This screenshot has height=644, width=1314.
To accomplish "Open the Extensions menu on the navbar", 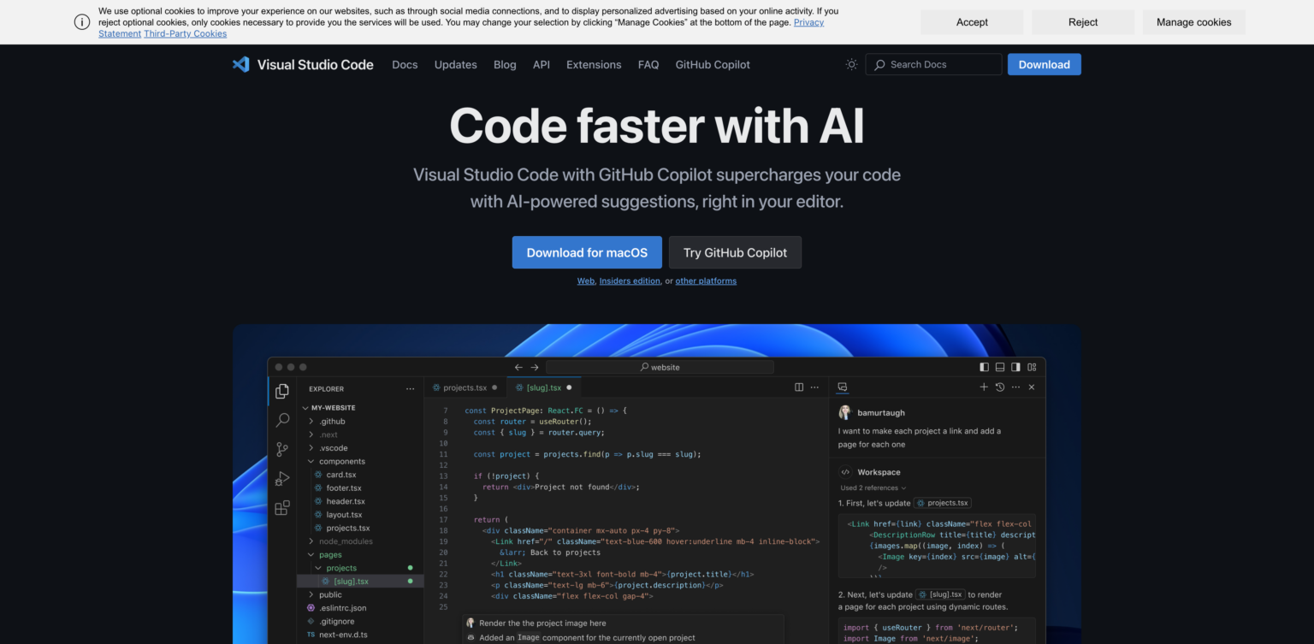I will pyautogui.click(x=594, y=64).
